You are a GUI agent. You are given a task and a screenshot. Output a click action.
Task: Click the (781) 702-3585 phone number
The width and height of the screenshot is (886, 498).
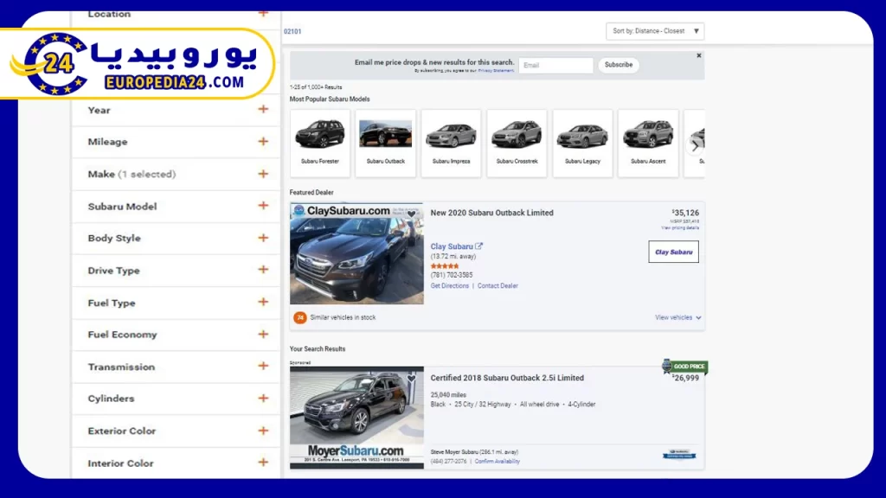(x=452, y=275)
